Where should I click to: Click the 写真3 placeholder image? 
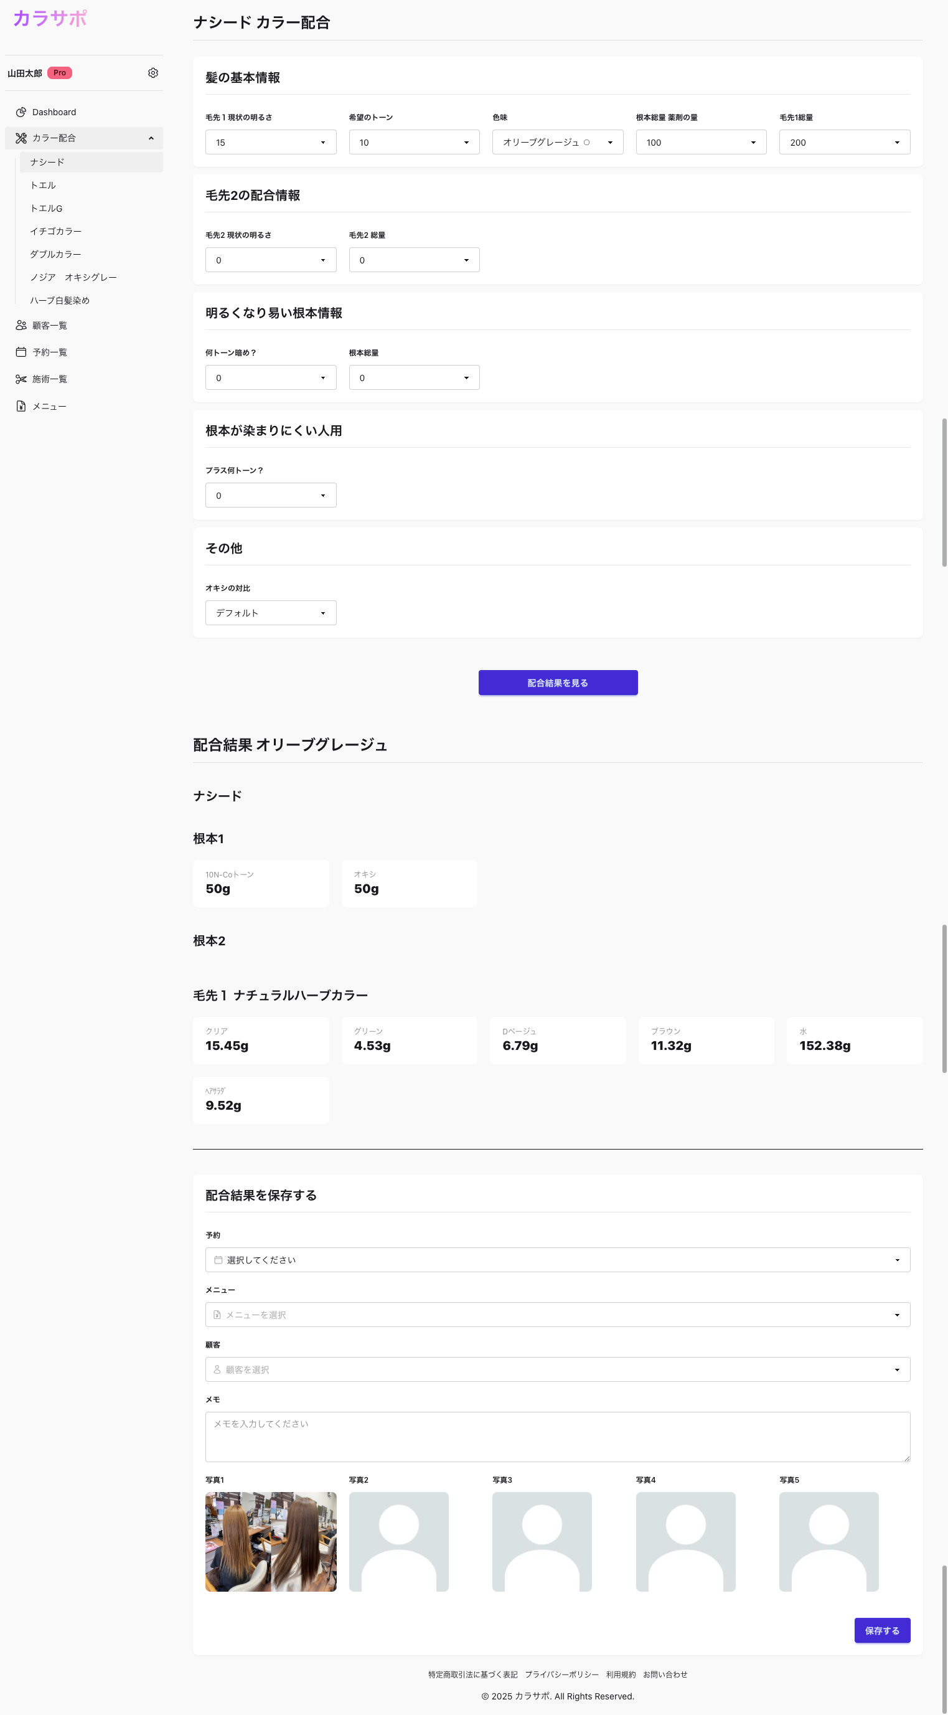coord(542,1542)
